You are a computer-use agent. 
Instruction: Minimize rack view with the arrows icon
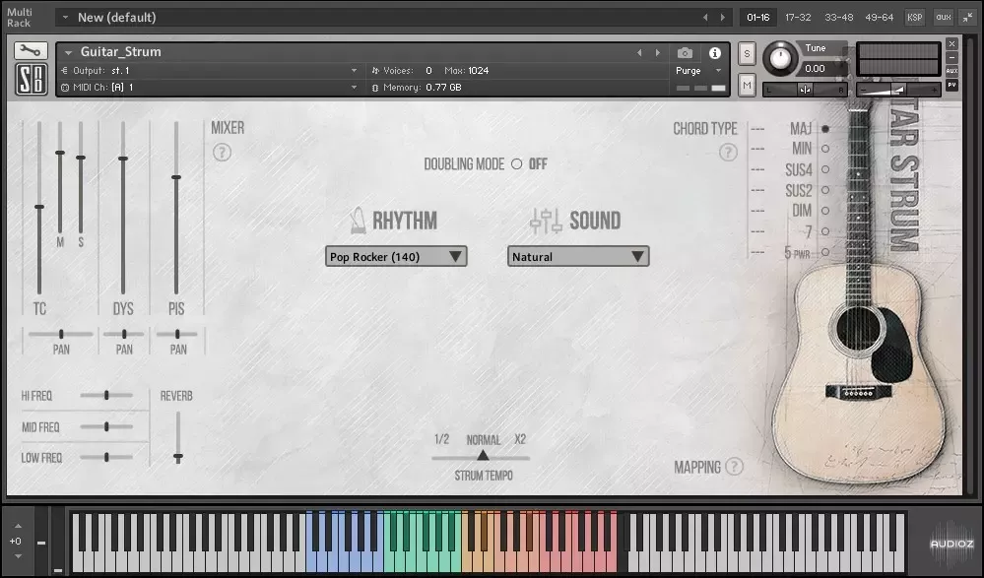tap(967, 18)
